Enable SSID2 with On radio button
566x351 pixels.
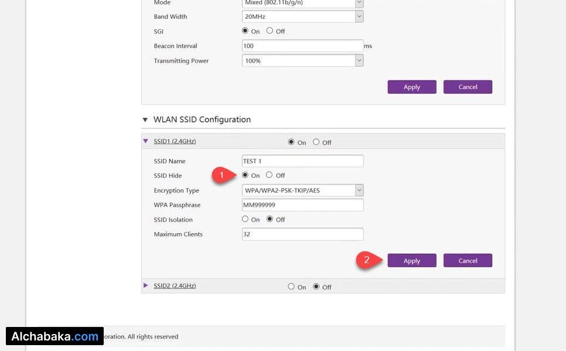pyautogui.click(x=291, y=287)
